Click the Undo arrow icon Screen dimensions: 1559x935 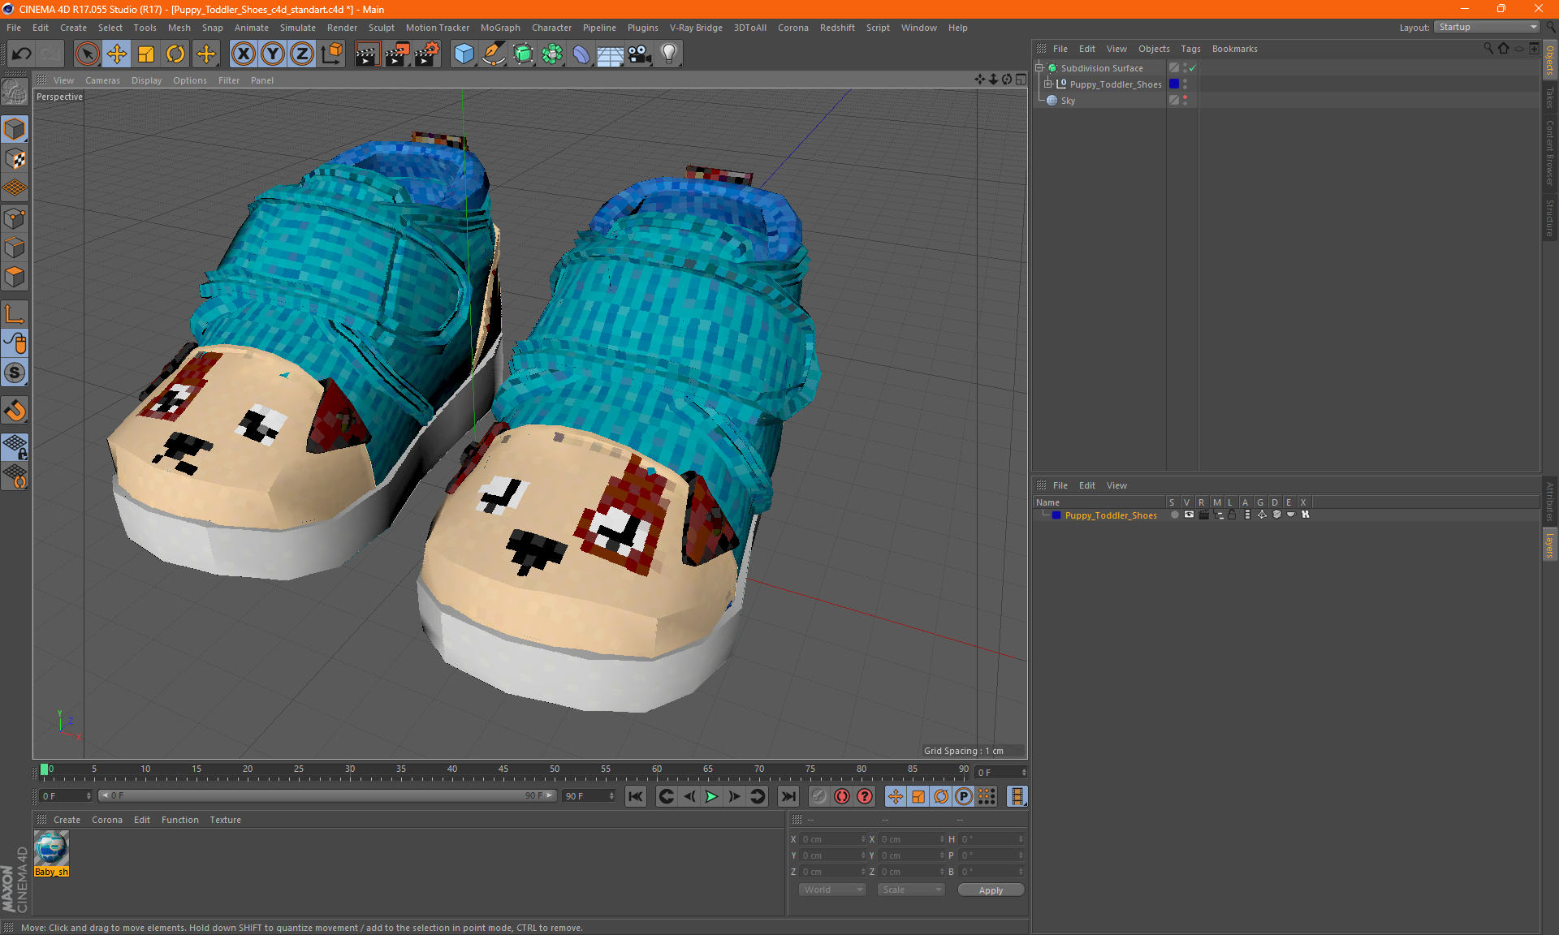point(21,54)
